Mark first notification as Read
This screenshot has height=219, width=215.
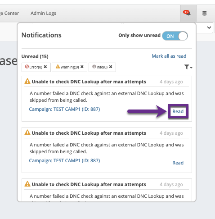[178, 111]
